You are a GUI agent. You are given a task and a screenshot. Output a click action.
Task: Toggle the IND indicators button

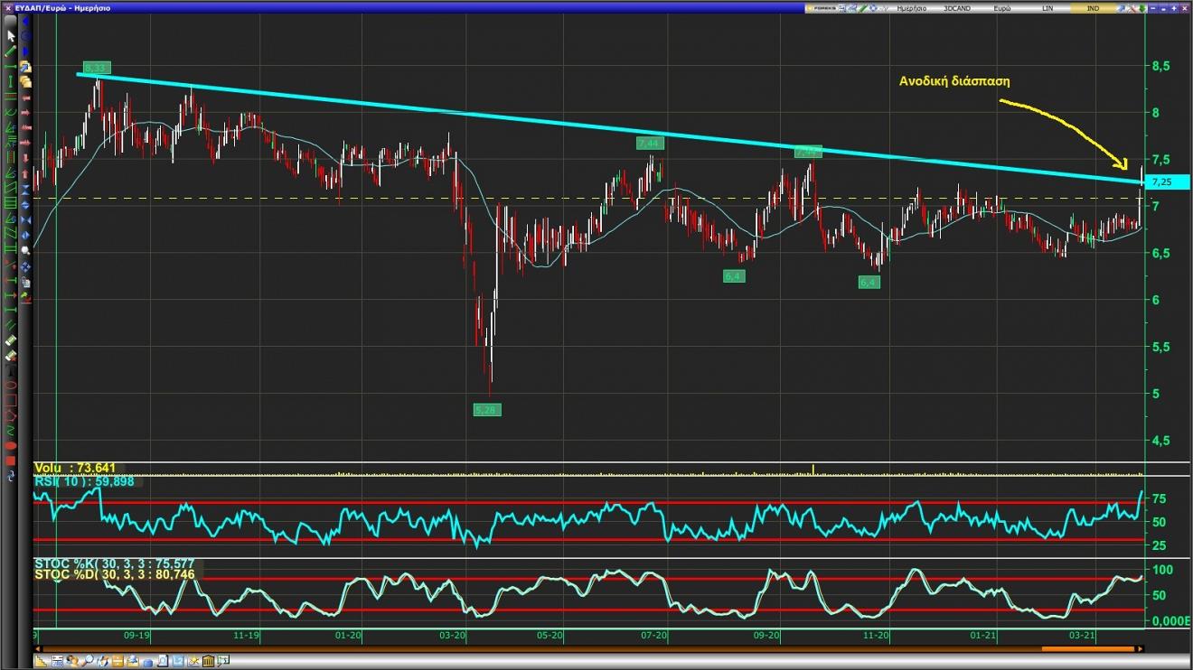coord(1092,8)
